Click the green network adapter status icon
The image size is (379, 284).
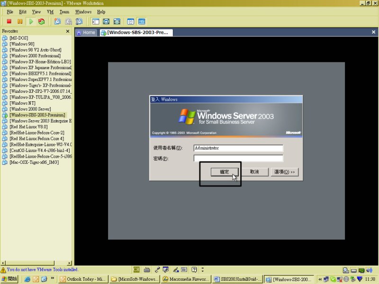[361, 270]
